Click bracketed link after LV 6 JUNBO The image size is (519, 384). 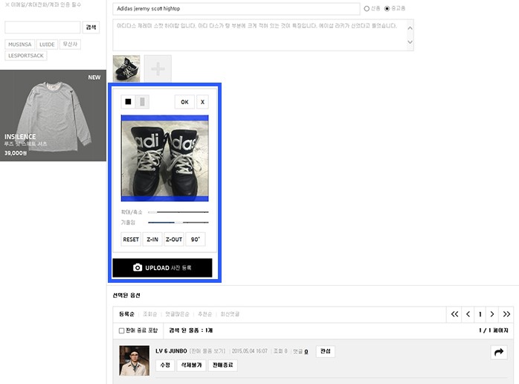point(207,351)
